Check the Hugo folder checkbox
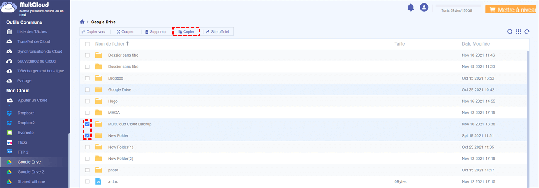Screen dimensions: 539x188 click(87, 101)
